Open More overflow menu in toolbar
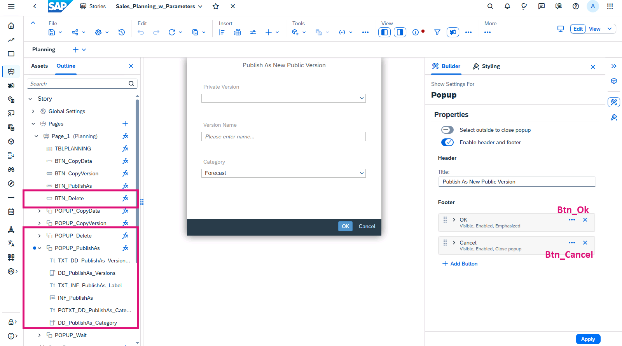 coord(487,32)
